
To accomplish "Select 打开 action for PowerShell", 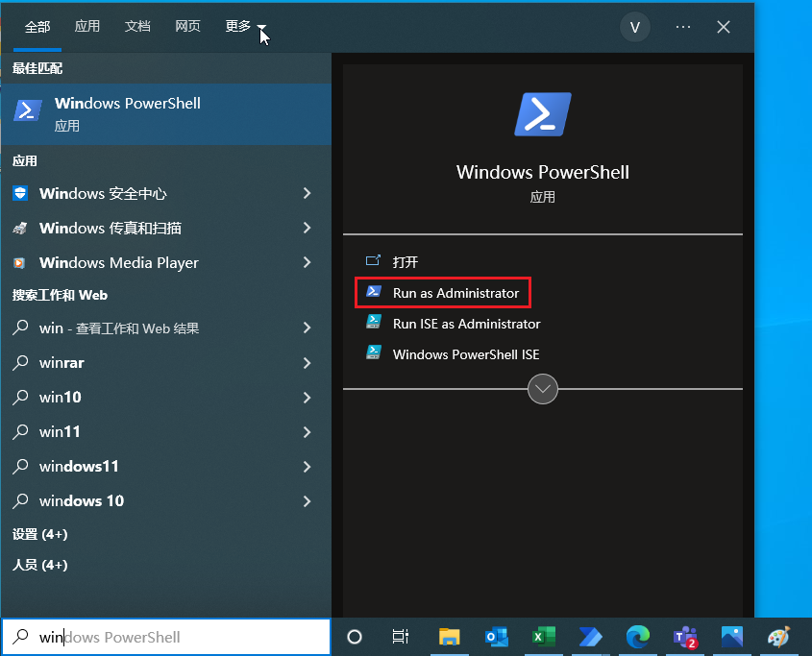I will point(406,262).
